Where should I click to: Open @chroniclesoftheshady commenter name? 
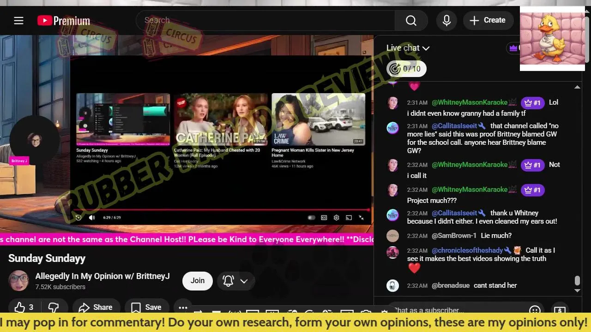[467, 250]
